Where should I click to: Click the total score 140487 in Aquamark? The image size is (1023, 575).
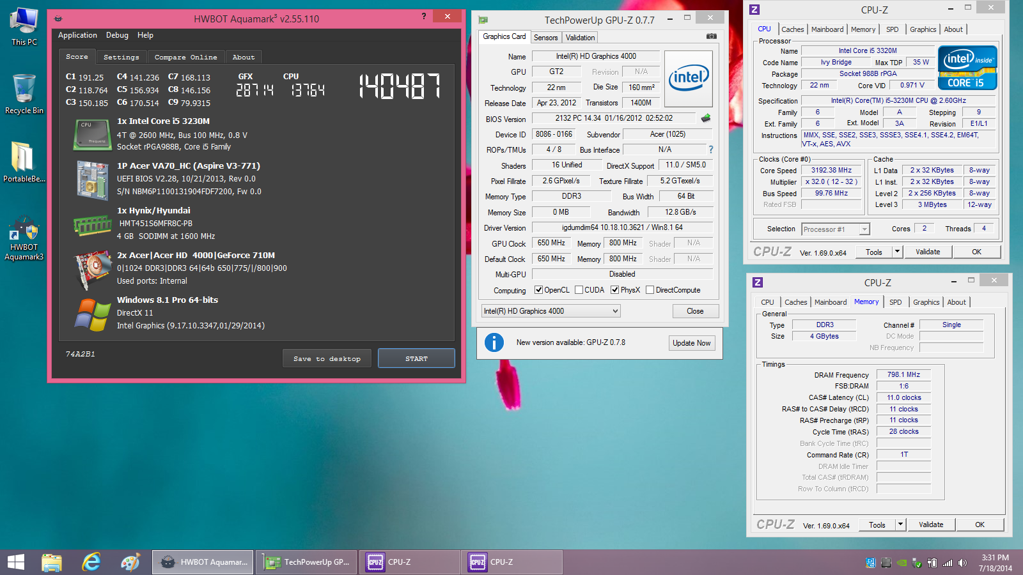tap(400, 86)
